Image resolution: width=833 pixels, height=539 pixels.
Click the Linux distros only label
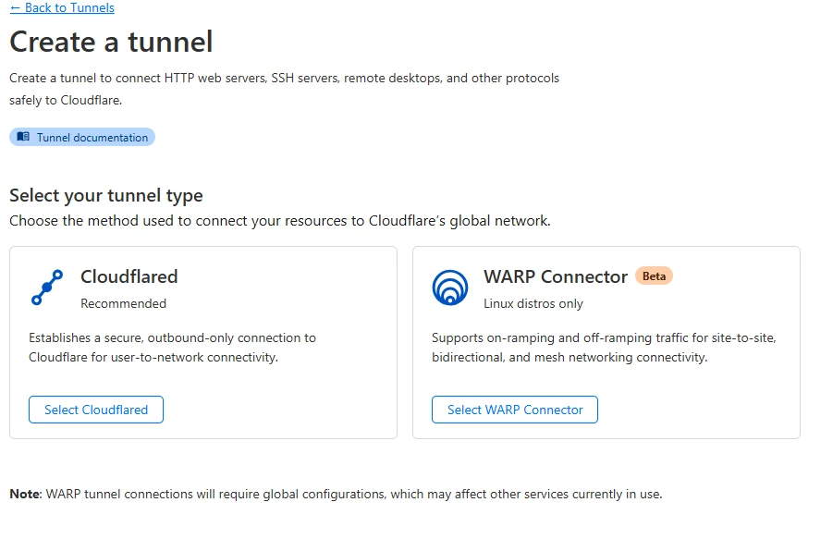pyautogui.click(x=533, y=303)
